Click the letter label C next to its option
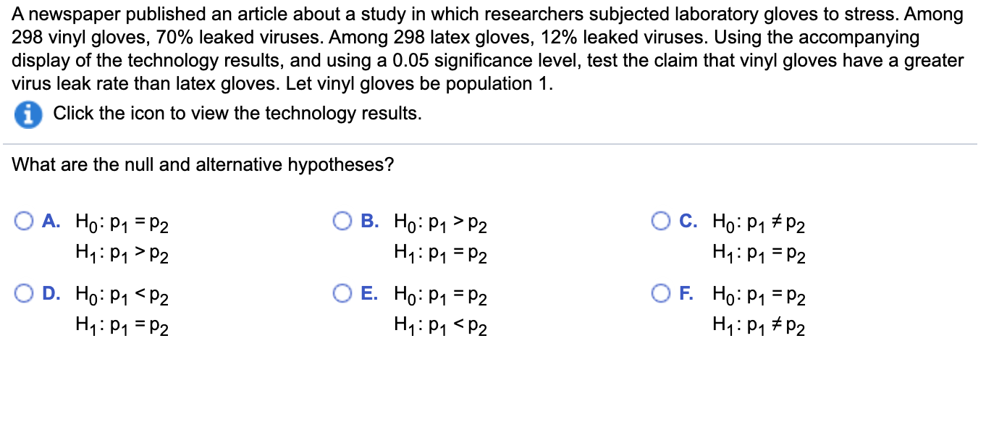Screen dimensions: 986x430 [x=687, y=221]
